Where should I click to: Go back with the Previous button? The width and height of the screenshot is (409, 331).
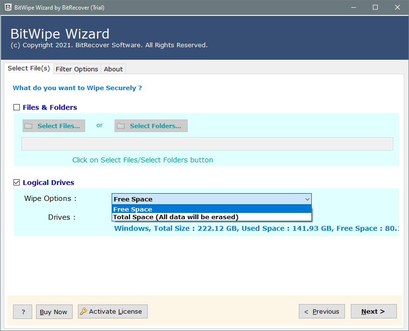tap(322, 311)
